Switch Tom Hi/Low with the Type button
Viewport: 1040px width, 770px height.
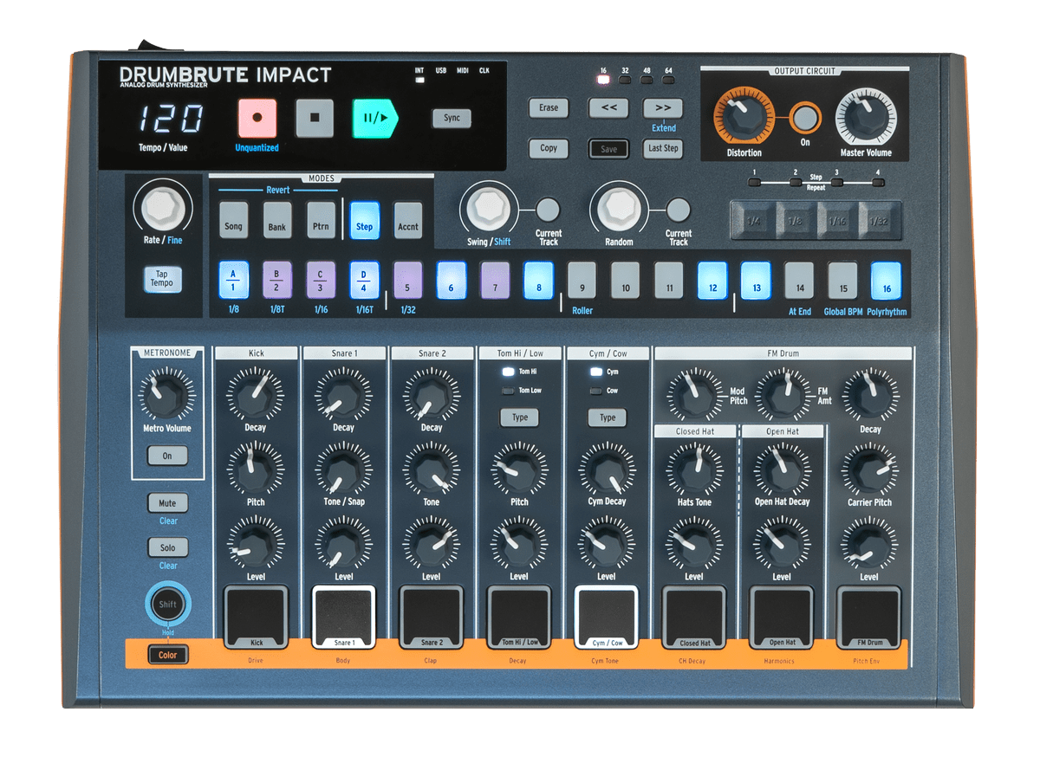[x=519, y=417]
